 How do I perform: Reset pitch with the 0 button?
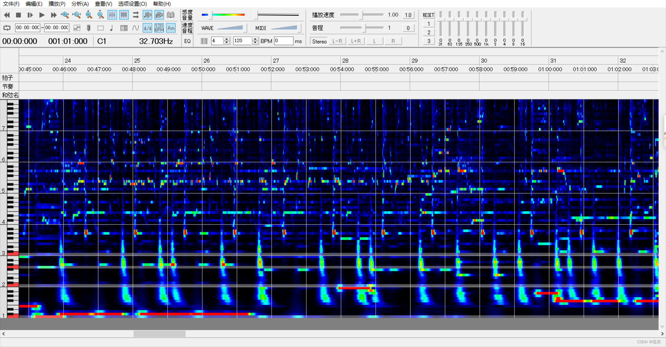coord(408,28)
